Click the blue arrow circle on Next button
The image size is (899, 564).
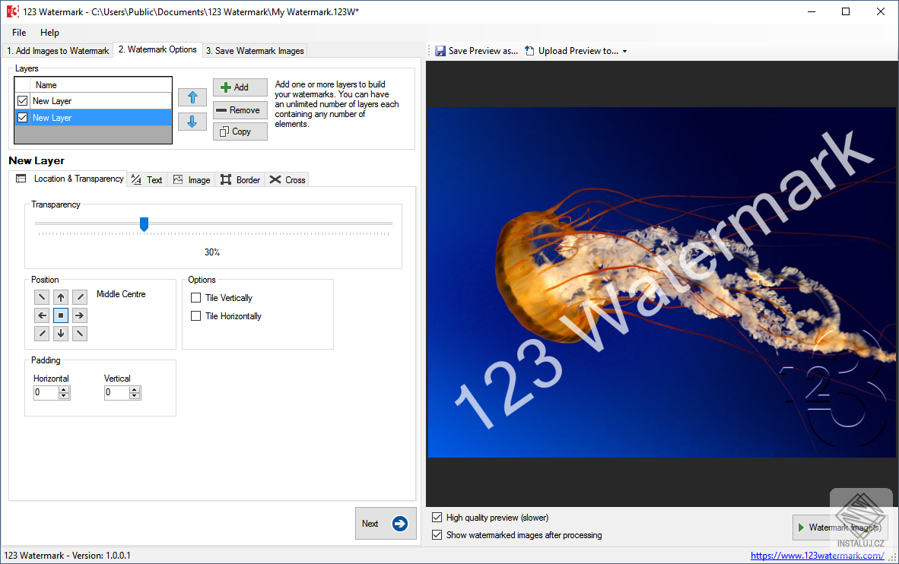coord(399,523)
